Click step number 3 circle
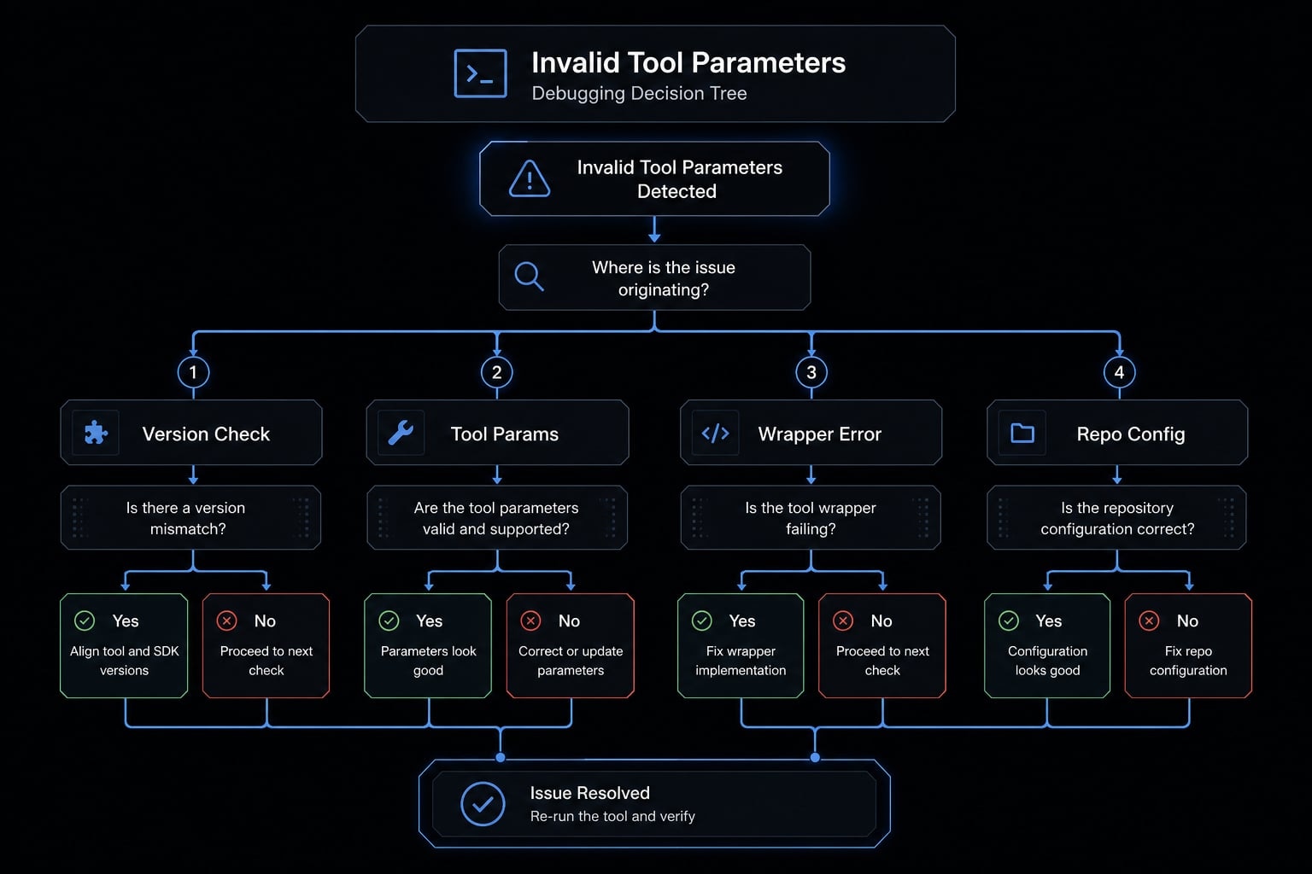1312x874 pixels. (x=811, y=372)
